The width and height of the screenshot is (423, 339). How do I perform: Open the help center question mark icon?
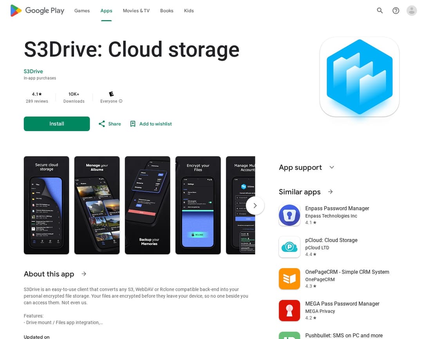[396, 11]
